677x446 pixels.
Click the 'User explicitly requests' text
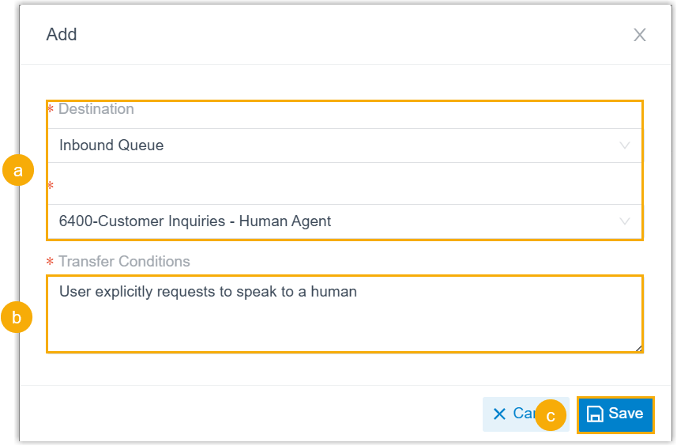pyautogui.click(x=208, y=292)
